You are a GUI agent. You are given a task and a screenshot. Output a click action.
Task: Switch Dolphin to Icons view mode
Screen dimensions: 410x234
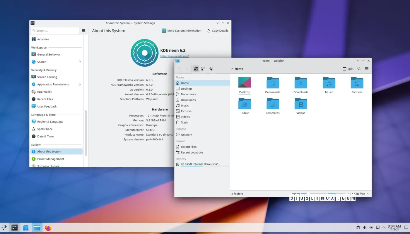coord(196,69)
